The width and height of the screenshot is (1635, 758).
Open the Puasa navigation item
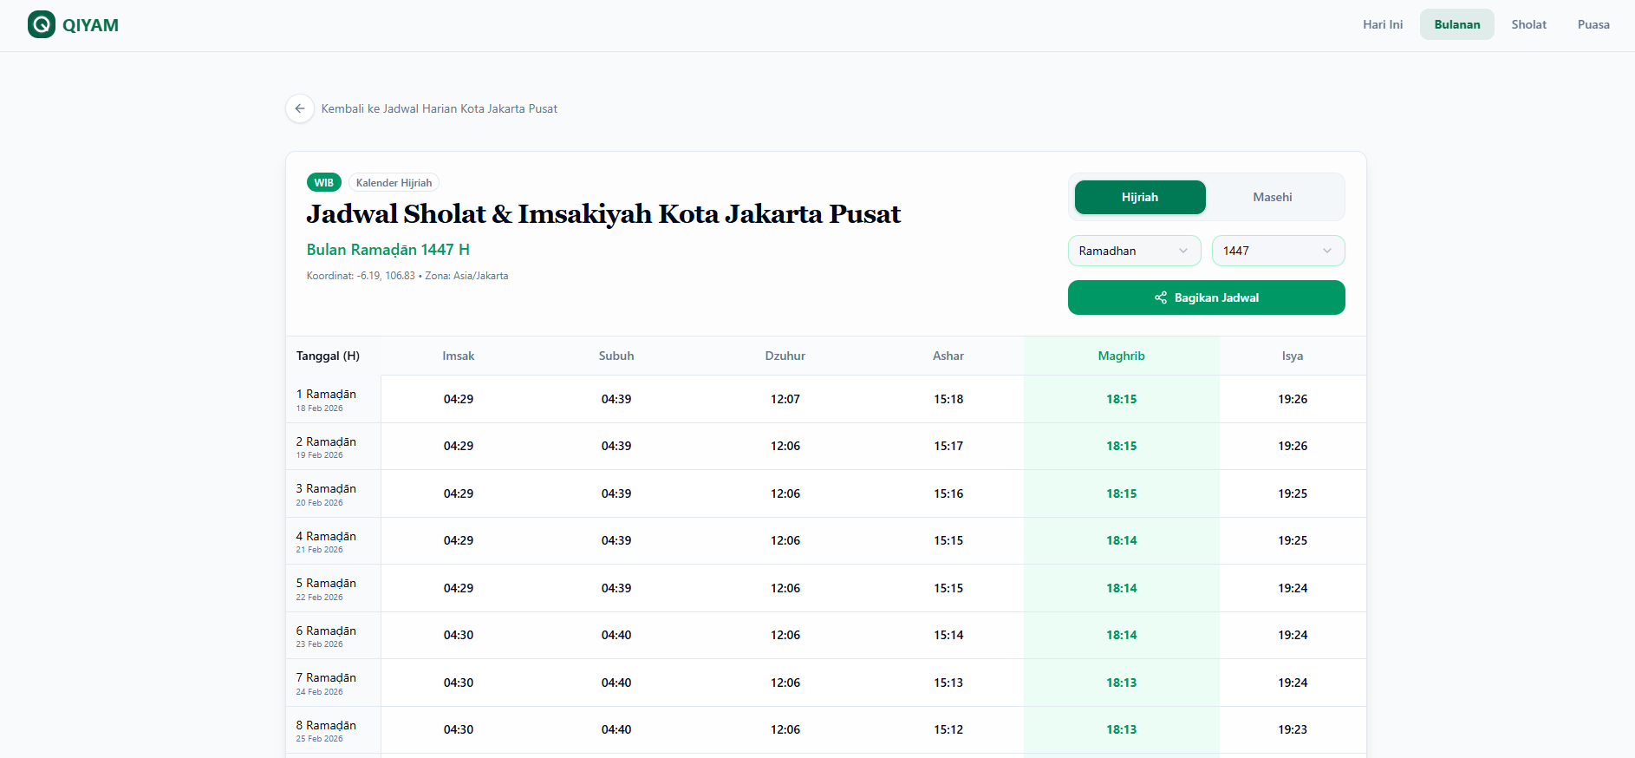1593,24
